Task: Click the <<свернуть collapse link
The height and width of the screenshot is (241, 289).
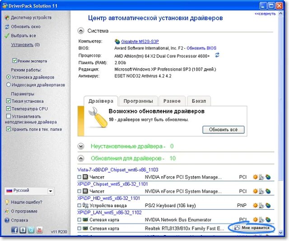Action: click(265, 14)
